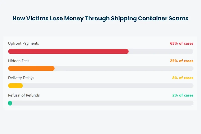Click the green 2% of cases text

pos(183,95)
